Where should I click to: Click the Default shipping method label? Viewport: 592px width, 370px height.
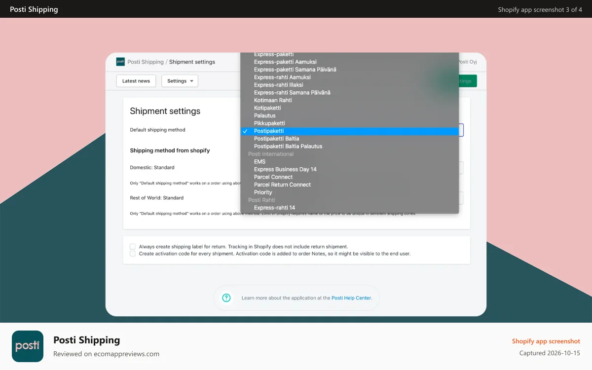157,130
